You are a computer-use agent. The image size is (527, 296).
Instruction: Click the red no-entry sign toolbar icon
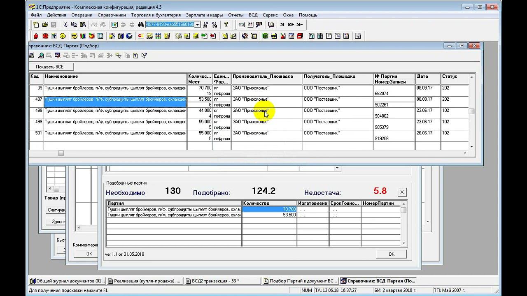(140, 36)
